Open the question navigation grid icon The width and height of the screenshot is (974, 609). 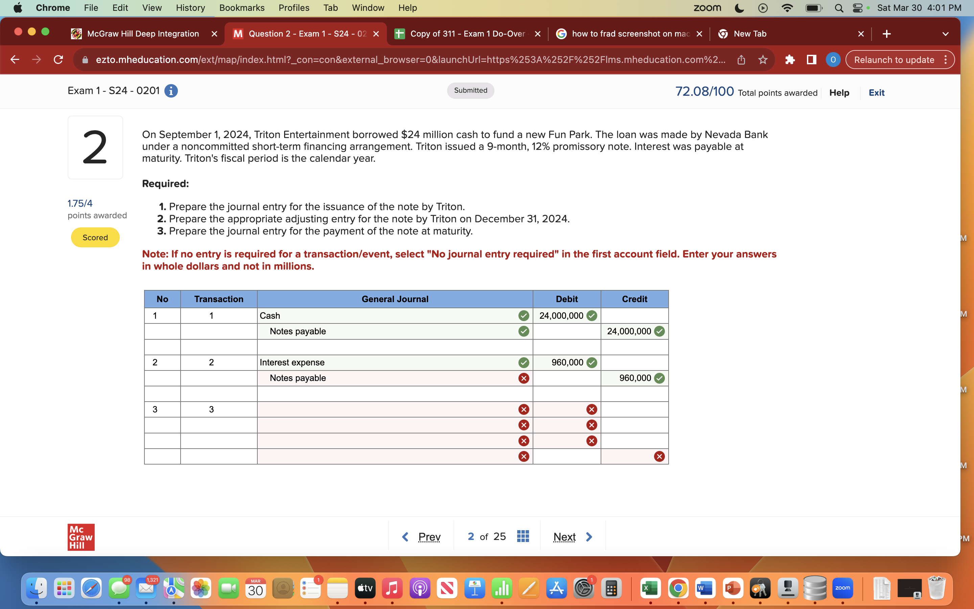tap(522, 537)
